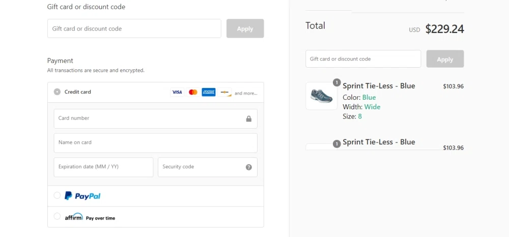509x237 pixels.
Task: Click the Affirm logo
Action: click(74, 217)
